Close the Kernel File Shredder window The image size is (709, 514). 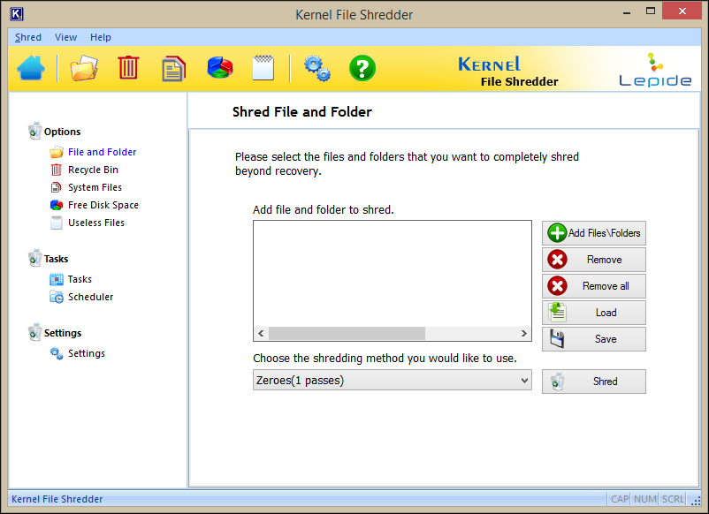point(682,11)
